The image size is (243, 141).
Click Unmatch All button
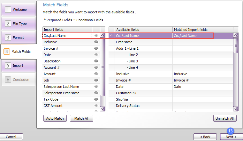[225, 118]
